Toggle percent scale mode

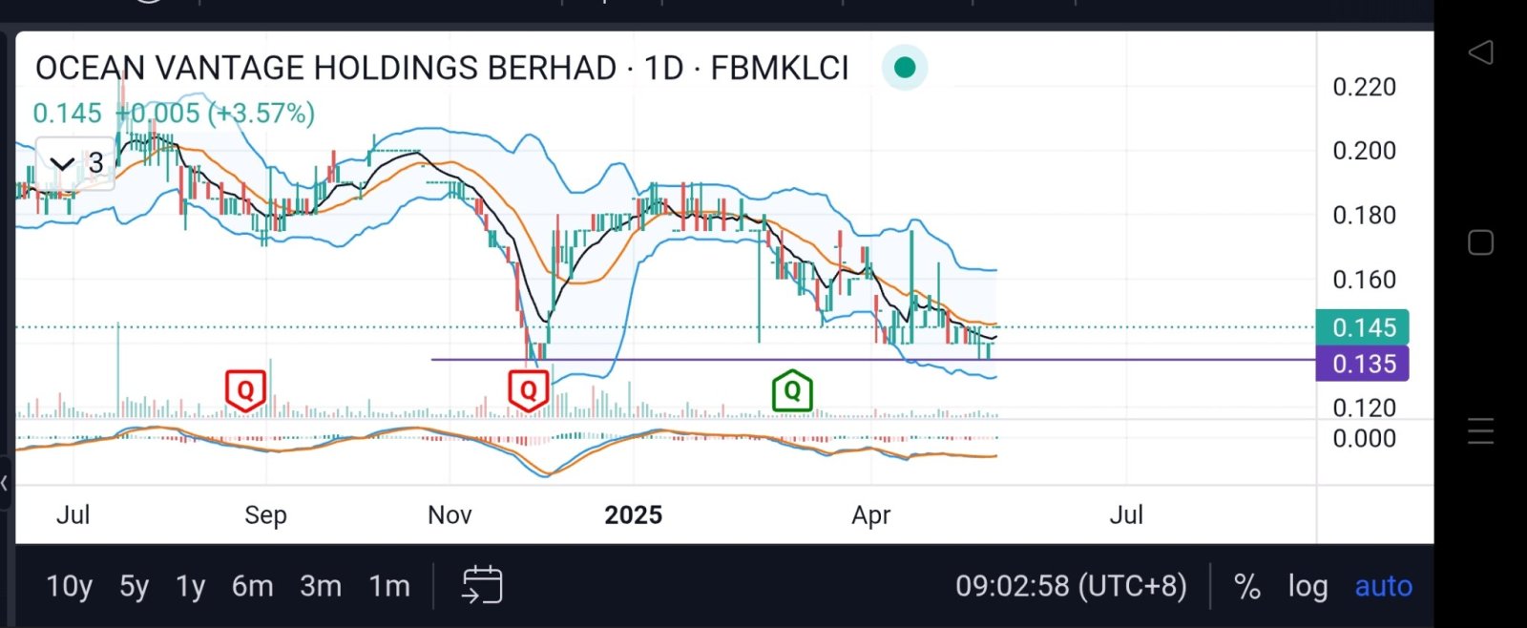click(x=1246, y=586)
